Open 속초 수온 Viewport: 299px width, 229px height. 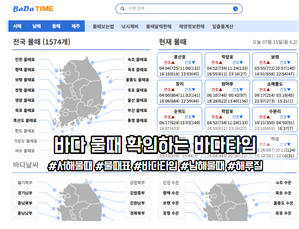point(283,182)
